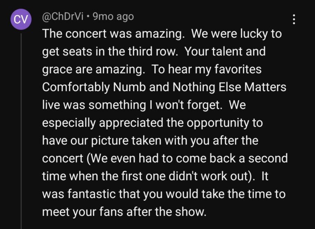Image resolution: width=315 pixels, height=229 pixels.
Task: Click the phrase "We were lucky to"
Action: pyautogui.click(x=236, y=34)
